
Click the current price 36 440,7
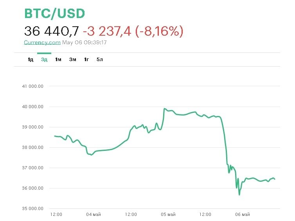pos(51,31)
